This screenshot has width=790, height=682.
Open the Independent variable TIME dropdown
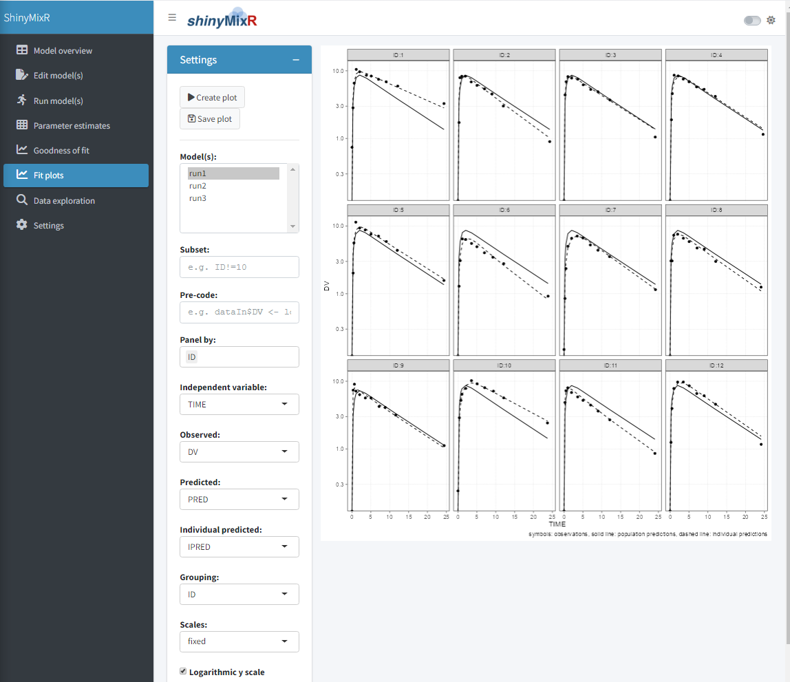[x=239, y=405]
